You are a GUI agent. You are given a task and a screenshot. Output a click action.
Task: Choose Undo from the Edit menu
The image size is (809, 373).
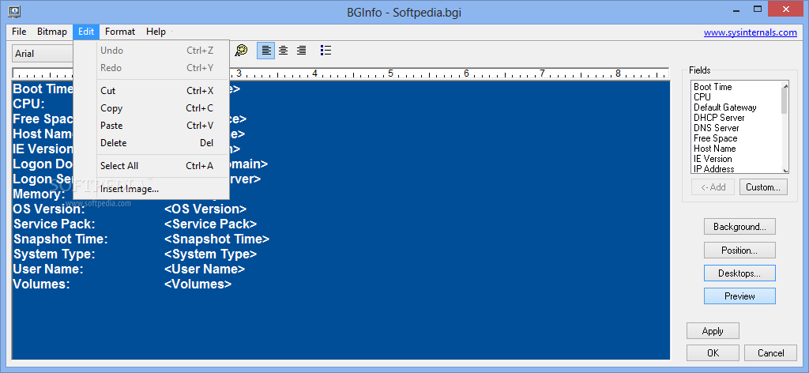pos(157,51)
